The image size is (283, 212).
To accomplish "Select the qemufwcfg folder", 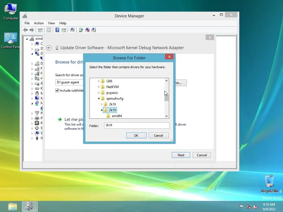I will tap(115, 99).
